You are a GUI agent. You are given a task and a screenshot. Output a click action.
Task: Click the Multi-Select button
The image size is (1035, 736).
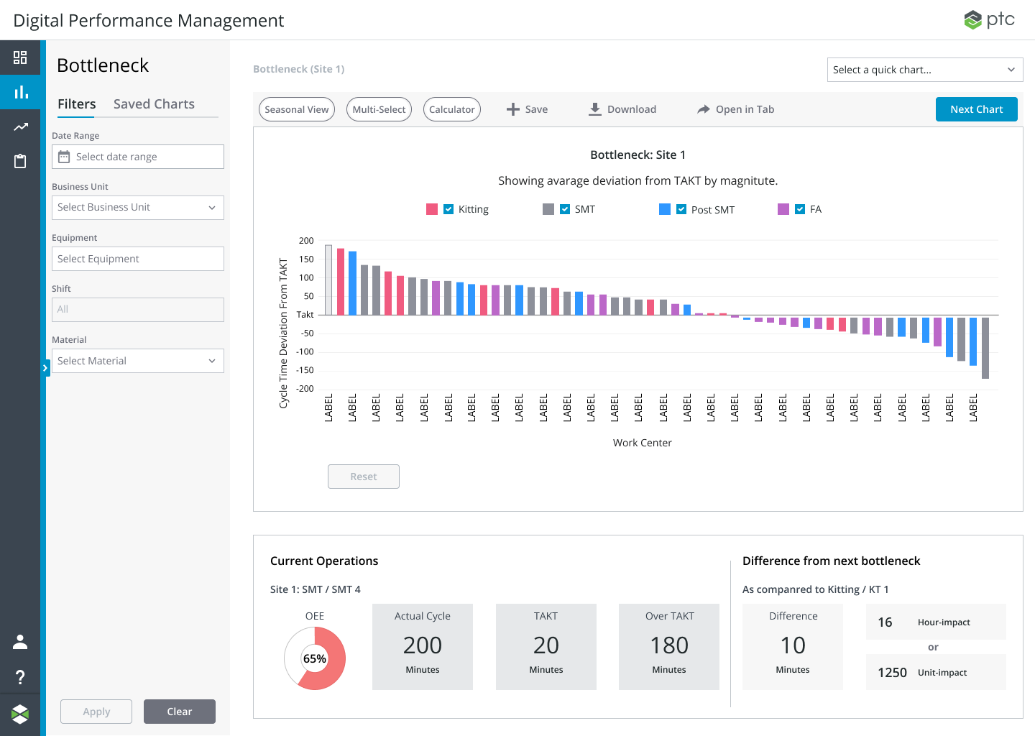tap(379, 109)
